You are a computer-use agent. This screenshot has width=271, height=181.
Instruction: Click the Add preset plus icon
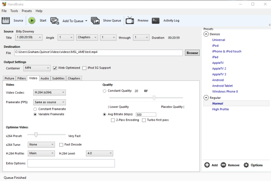[207, 165]
